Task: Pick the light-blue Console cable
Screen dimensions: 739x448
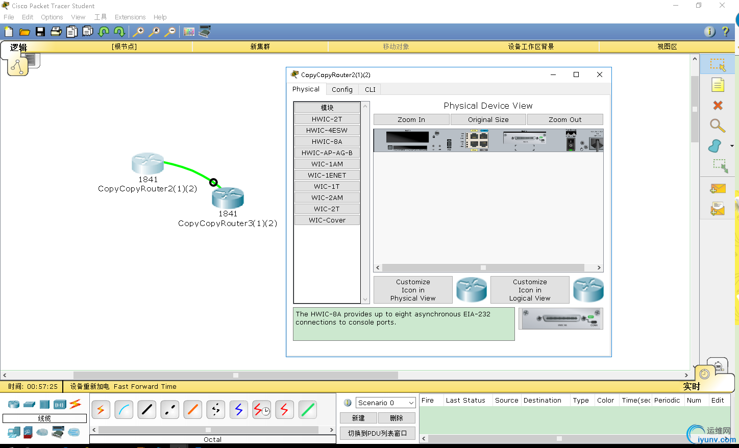Action: (124, 409)
